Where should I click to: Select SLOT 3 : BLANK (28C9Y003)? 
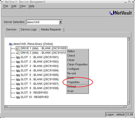click(40, 66)
